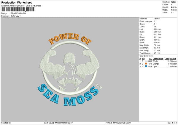Click the Code column header
The height and width of the screenshot is (125, 178).
click(167, 59)
